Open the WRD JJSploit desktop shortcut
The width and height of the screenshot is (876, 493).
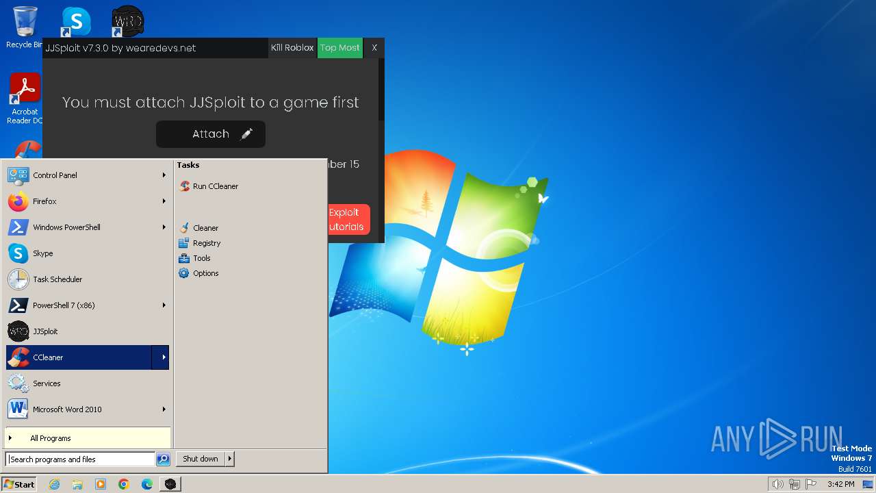pyautogui.click(x=127, y=22)
